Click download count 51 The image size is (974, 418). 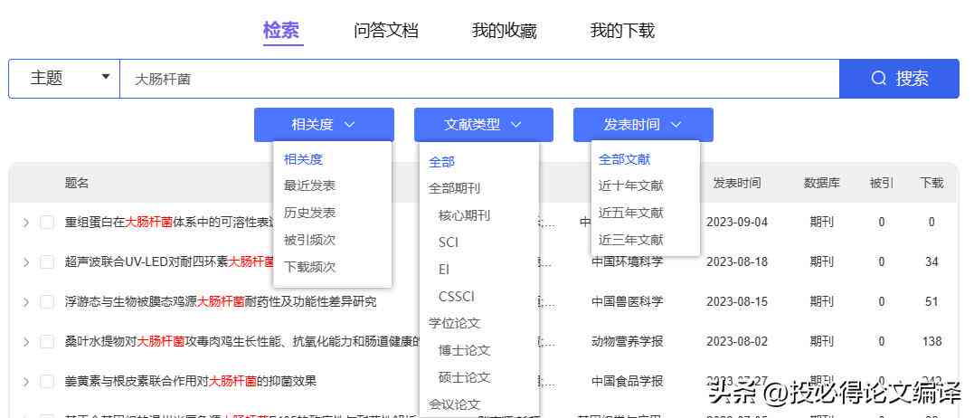point(931,301)
